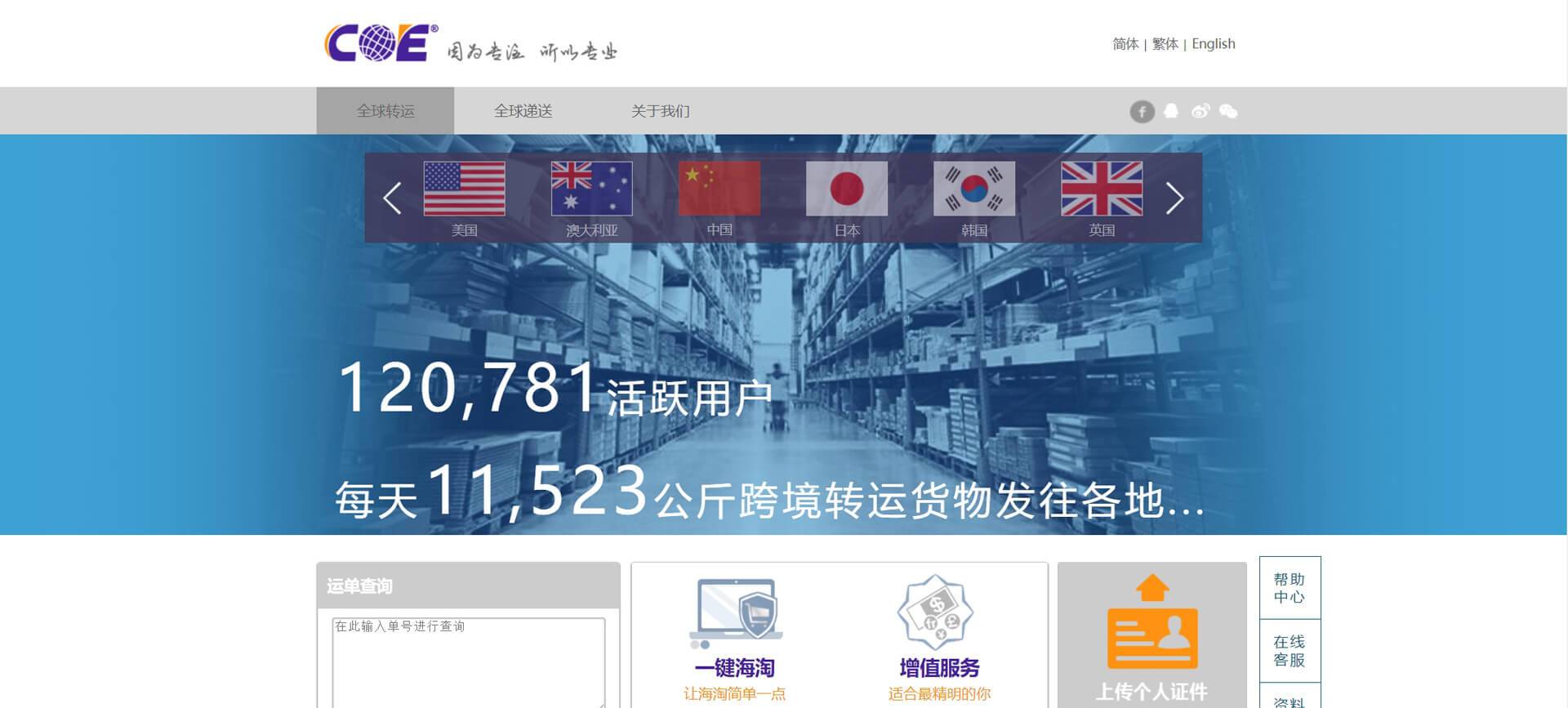Open the 全球转运 navigation tab
Viewport: 1568px width, 708px height.
click(385, 111)
